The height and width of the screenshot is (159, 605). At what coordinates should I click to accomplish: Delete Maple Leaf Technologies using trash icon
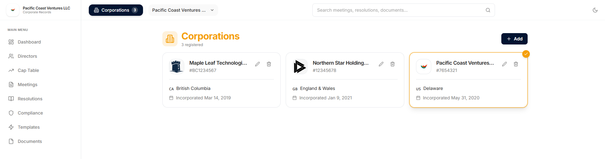[x=269, y=64]
